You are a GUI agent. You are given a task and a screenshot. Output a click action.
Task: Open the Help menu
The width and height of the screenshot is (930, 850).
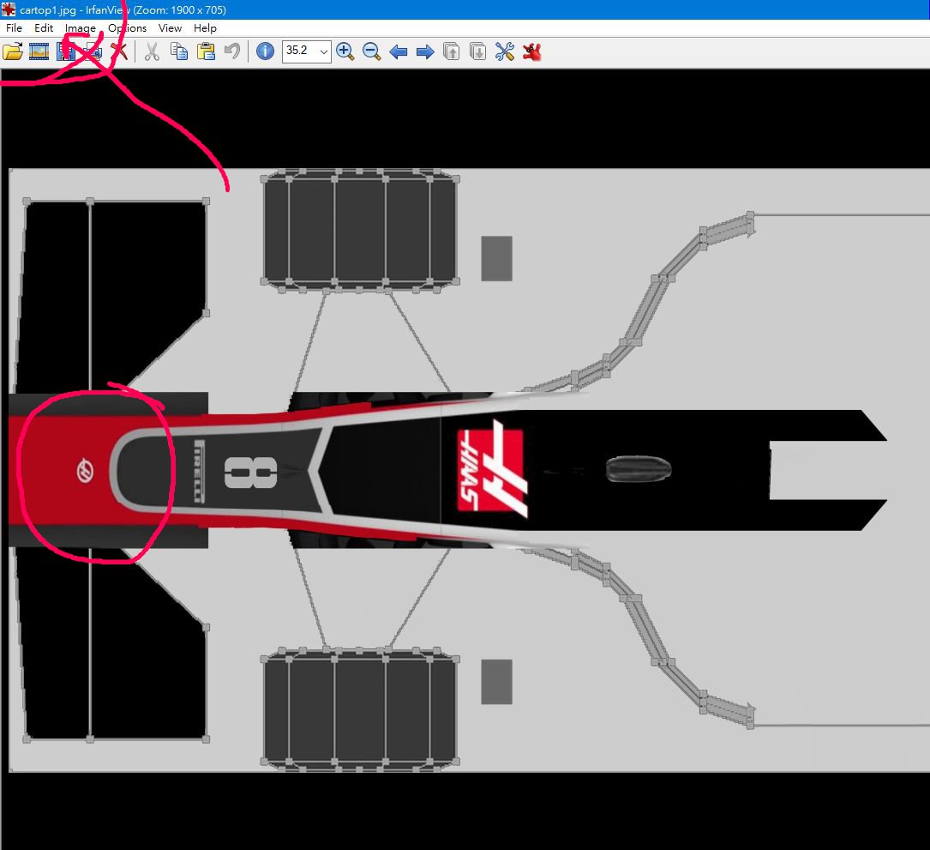coord(205,28)
